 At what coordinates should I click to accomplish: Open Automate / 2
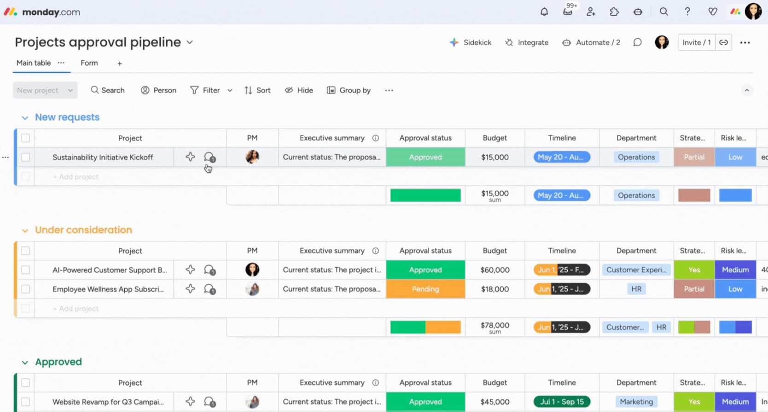[x=591, y=42]
